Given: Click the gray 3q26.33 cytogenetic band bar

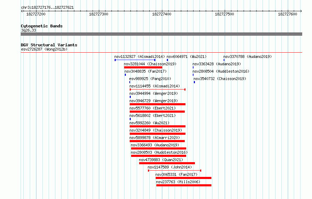Looking at the screenshot, I should [x=161, y=34].
